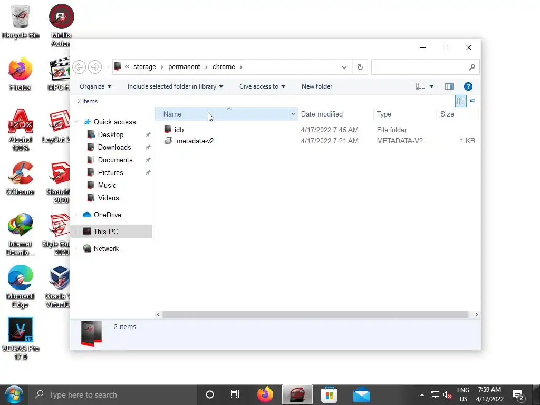Unpin Desktop using its pin icon

tap(148, 134)
